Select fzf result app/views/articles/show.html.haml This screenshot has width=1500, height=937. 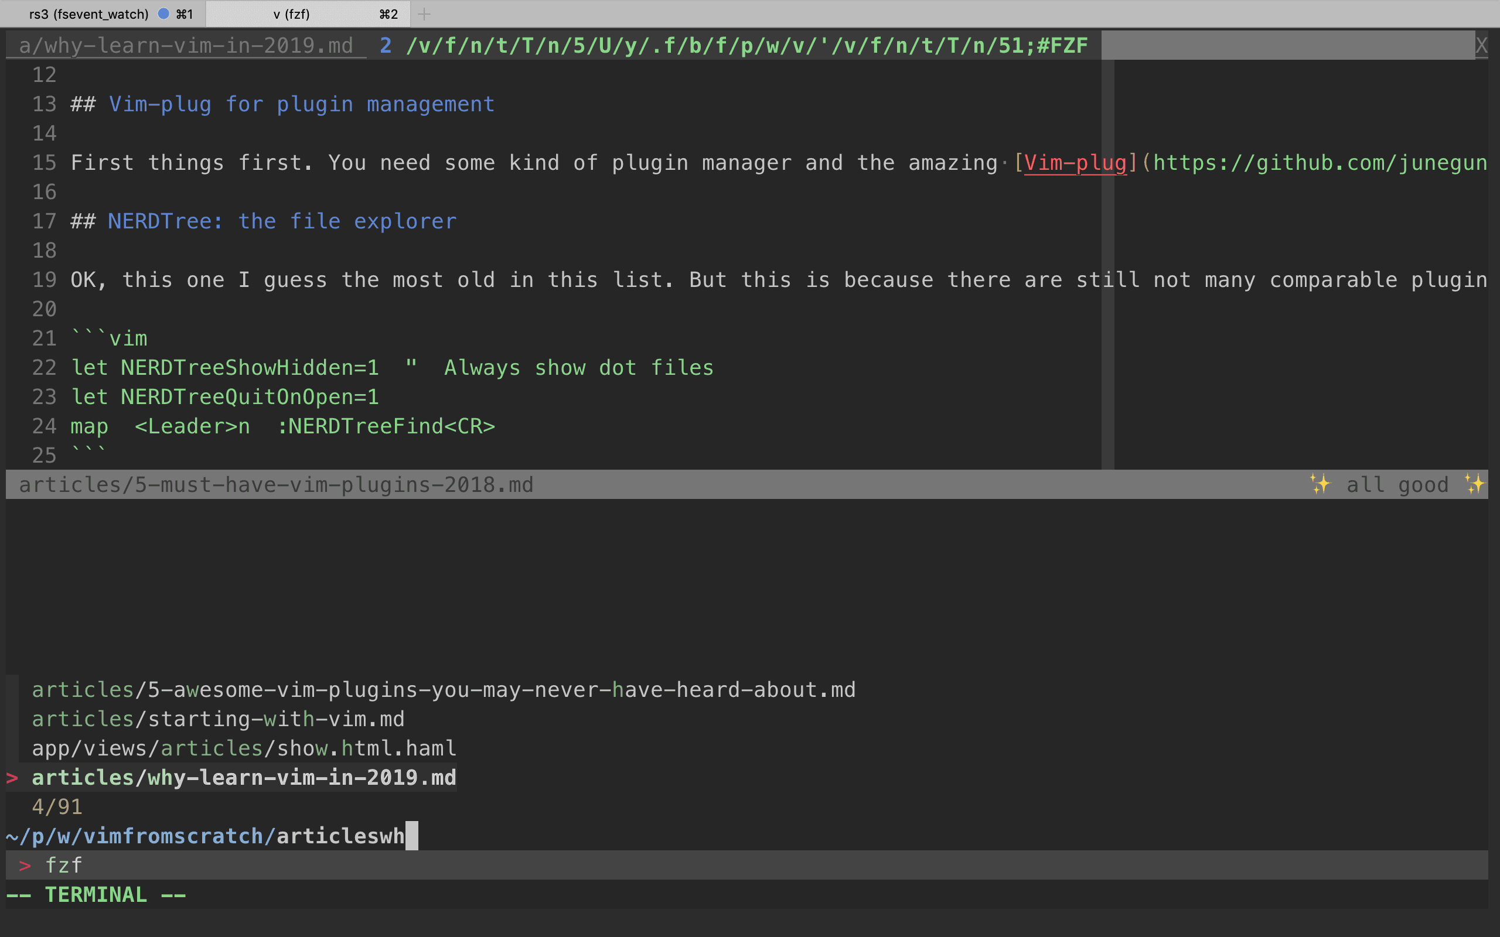pos(244,748)
